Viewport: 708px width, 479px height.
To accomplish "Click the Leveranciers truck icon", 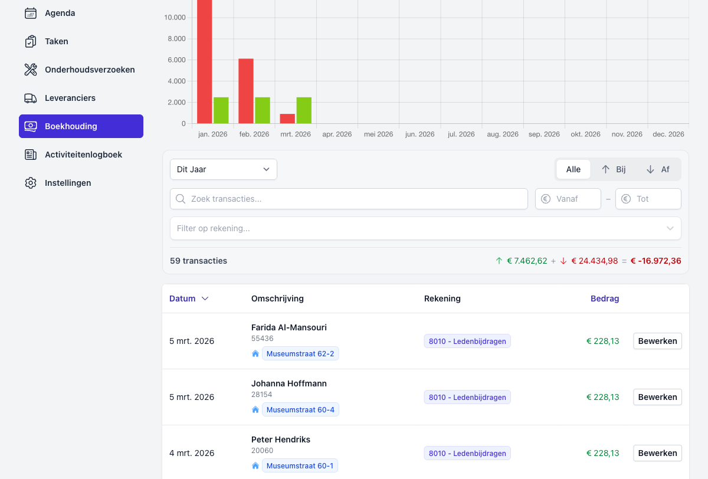I will (31, 98).
